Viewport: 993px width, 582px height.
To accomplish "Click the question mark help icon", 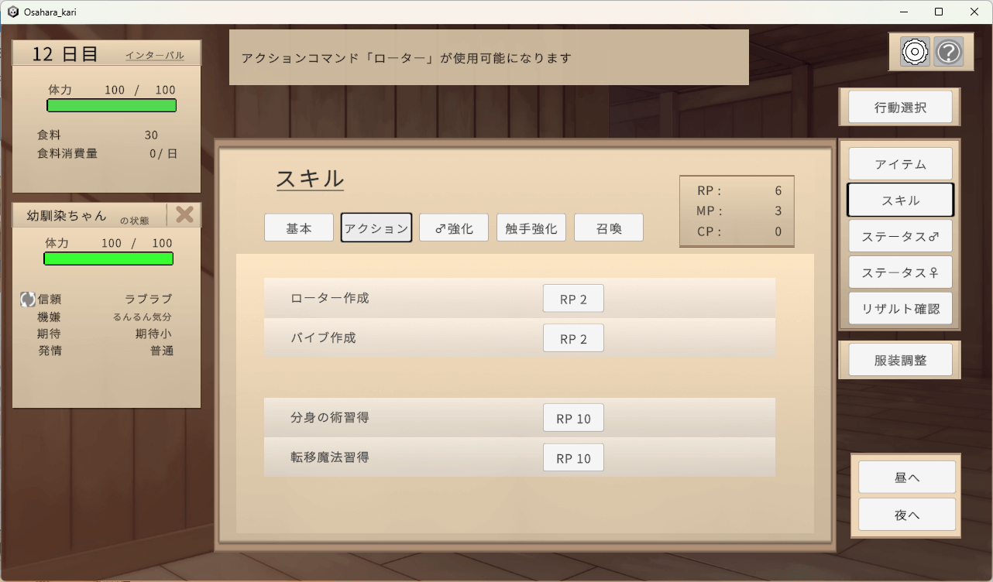I will coord(949,52).
